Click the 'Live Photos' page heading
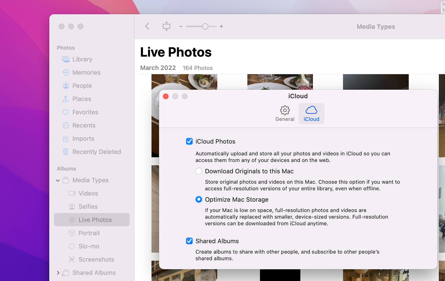The image size is (445, 281). click(x=176, y=52)
